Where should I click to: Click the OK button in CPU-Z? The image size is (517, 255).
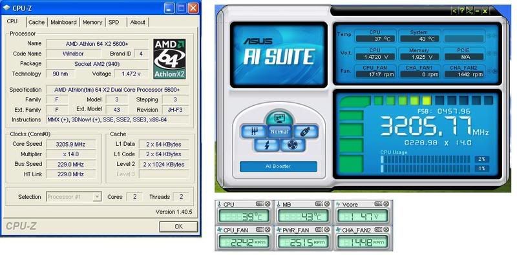[x=178, y=227]
